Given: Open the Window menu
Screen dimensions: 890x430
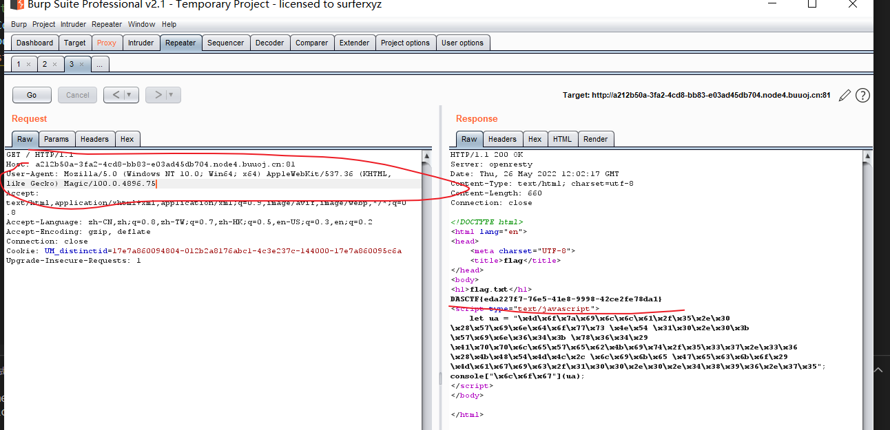Looking at the screenshot, I should pos(142,24).
